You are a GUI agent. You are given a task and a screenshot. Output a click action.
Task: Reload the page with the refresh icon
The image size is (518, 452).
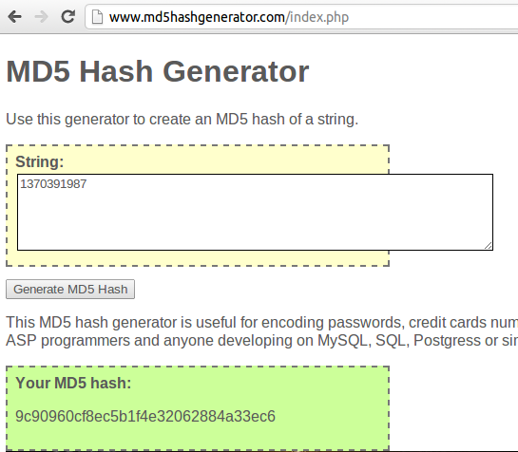(x=68, y=16)
